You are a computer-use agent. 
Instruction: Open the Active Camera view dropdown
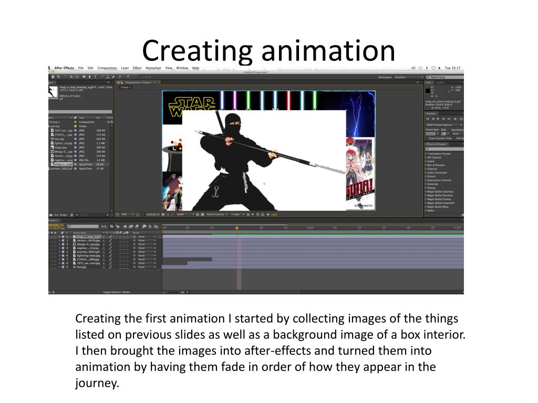[x=217, y=215]
